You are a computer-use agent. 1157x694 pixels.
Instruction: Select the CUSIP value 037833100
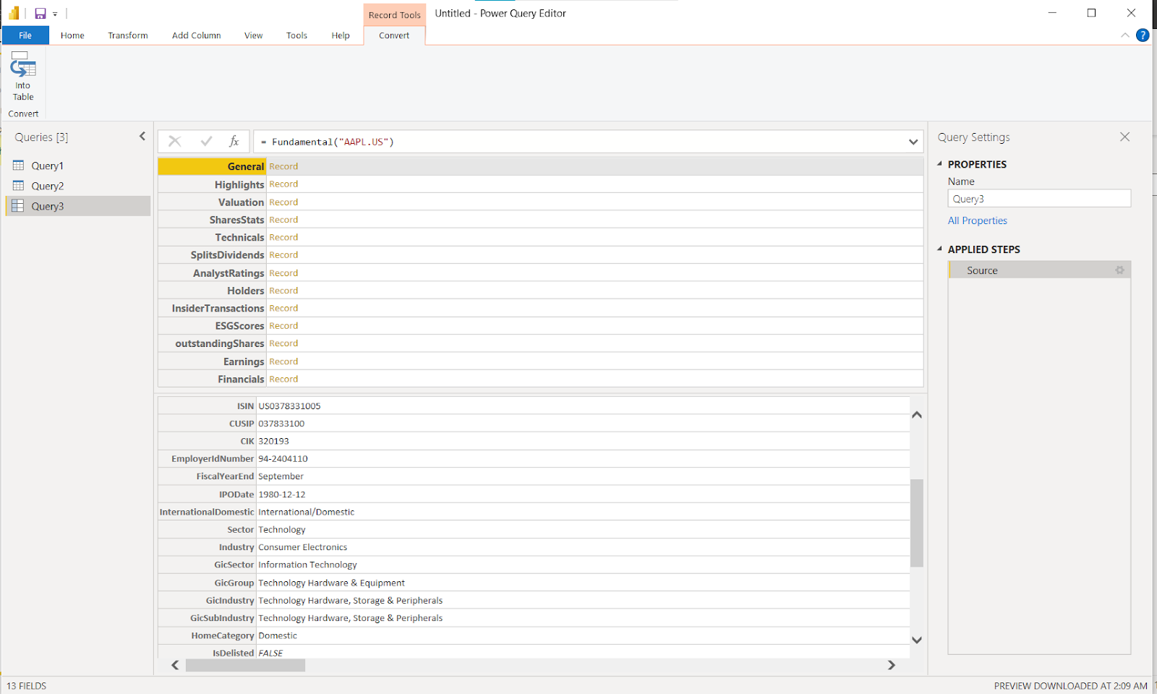[281, 424]
